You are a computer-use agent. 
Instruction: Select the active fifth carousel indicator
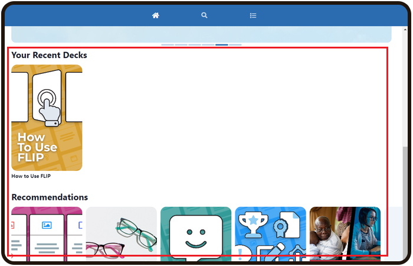coord(222,45)
